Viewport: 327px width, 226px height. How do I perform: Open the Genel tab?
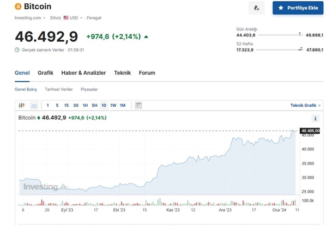(x=22, y=73)
